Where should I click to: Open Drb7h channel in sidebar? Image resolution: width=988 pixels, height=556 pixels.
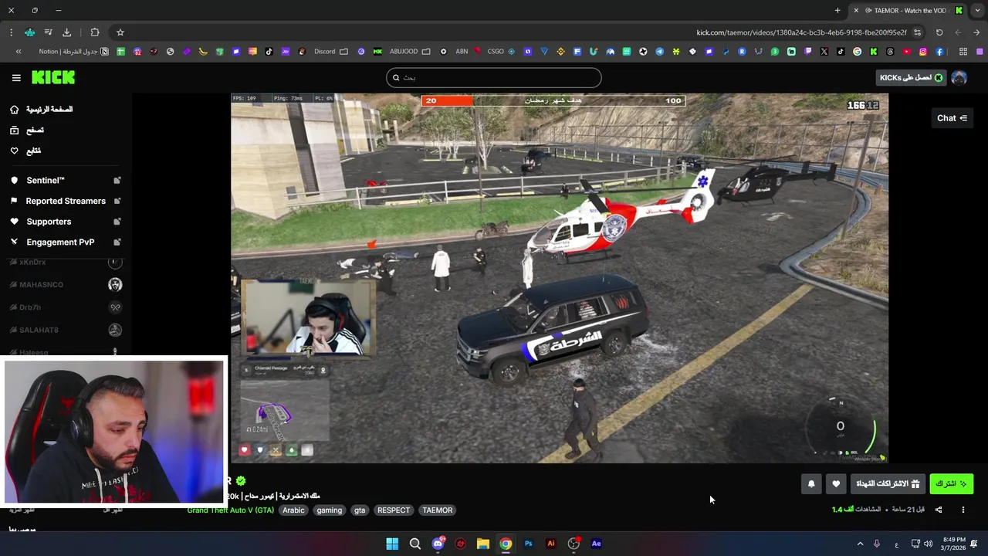[65, 307]
